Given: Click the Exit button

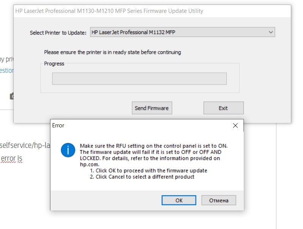Looking at the screenshot, I should pos(223,108).
